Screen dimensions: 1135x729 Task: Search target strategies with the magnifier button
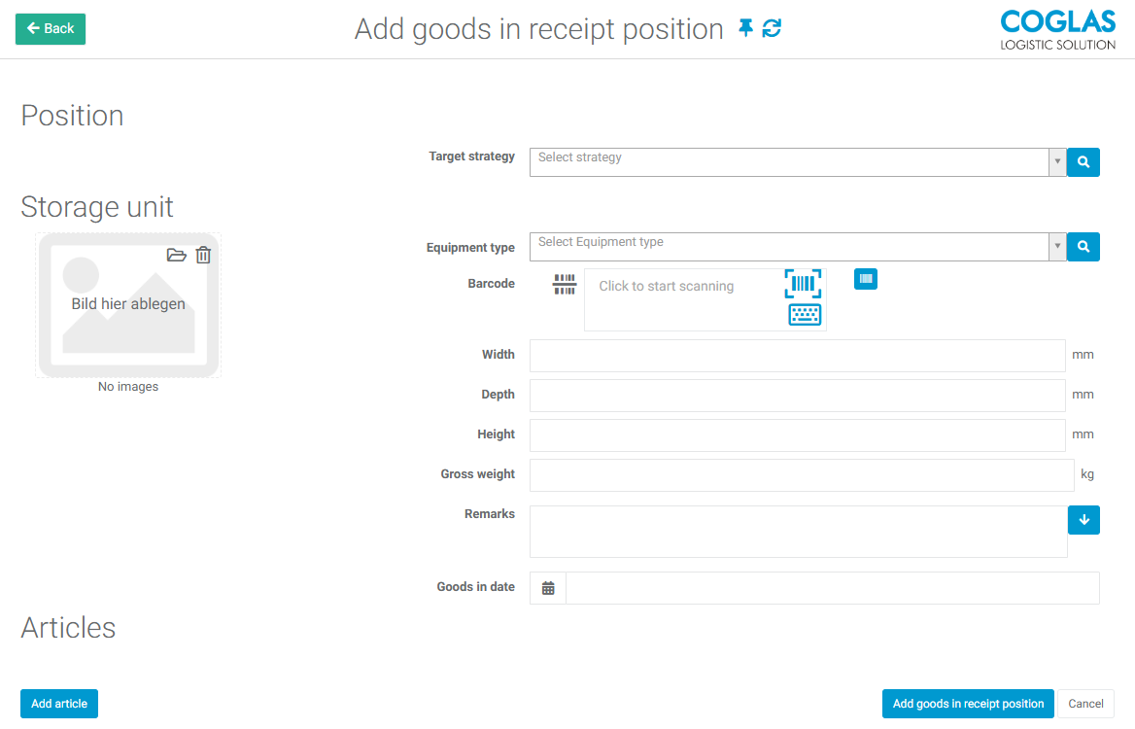coord(1083,162)
